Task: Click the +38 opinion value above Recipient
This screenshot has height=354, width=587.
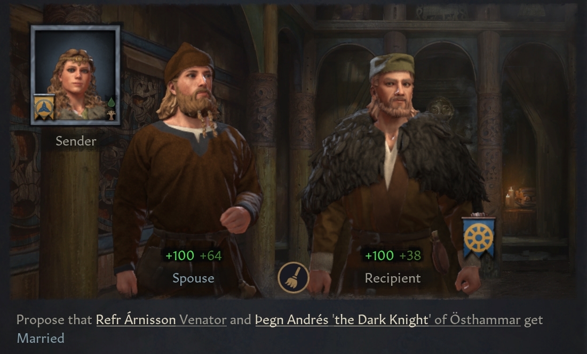Action: tap(410, 256)
